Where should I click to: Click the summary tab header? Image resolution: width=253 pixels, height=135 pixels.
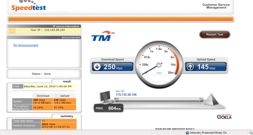click(x=67, y=116)
